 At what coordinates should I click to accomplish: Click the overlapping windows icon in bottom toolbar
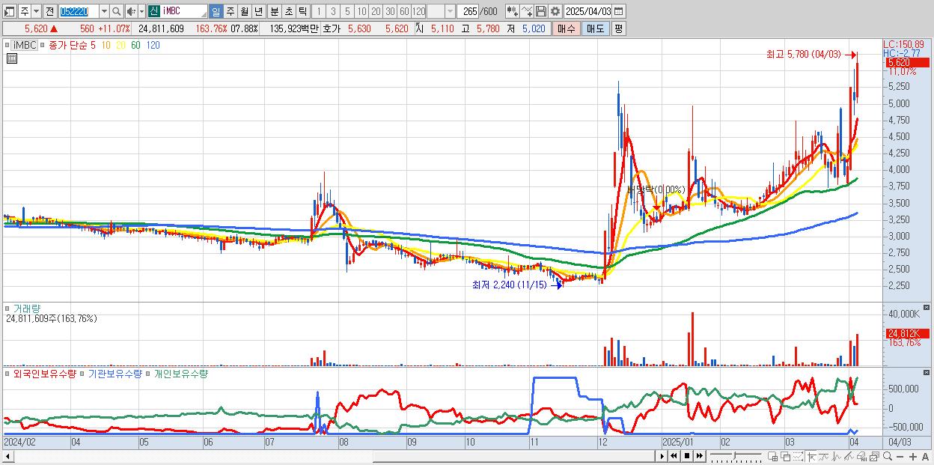[x=785, y=456]
